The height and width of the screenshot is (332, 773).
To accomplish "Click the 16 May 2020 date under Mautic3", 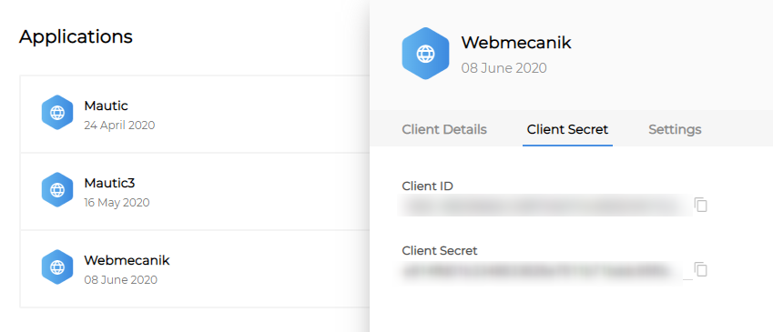I will (x=117, y=203).
